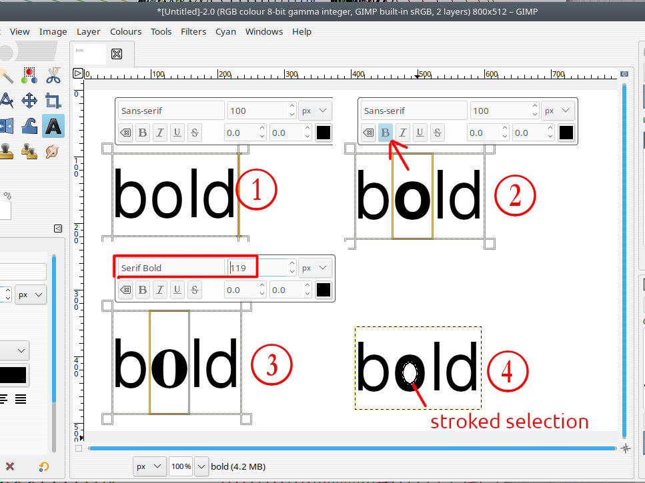Select the Flip tool

(x=6, y=126)
